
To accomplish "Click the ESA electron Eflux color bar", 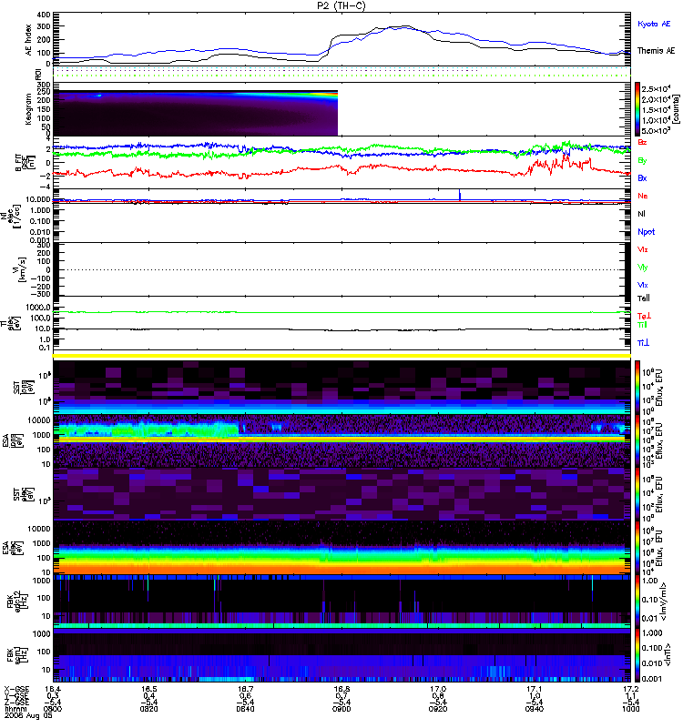I will tap(638, 547).
